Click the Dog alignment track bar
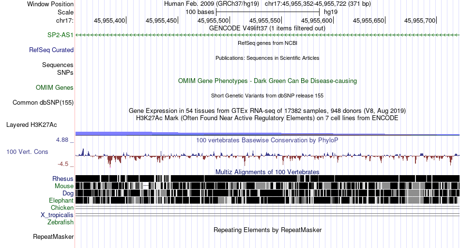Screen dimensions: 460x248 point(268,193)
